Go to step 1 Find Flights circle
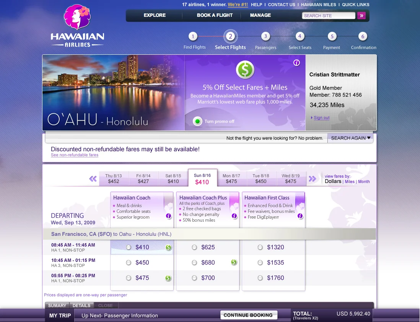The height and width of the screenshot is (322, 420). coord(193,36)
